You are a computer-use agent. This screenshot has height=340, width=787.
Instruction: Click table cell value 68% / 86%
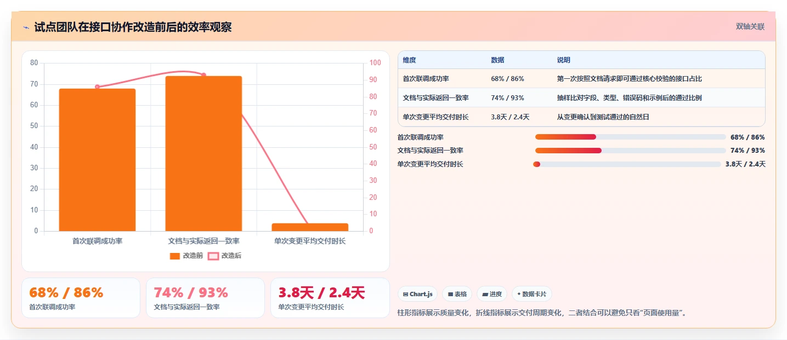(x=507, y=79)
